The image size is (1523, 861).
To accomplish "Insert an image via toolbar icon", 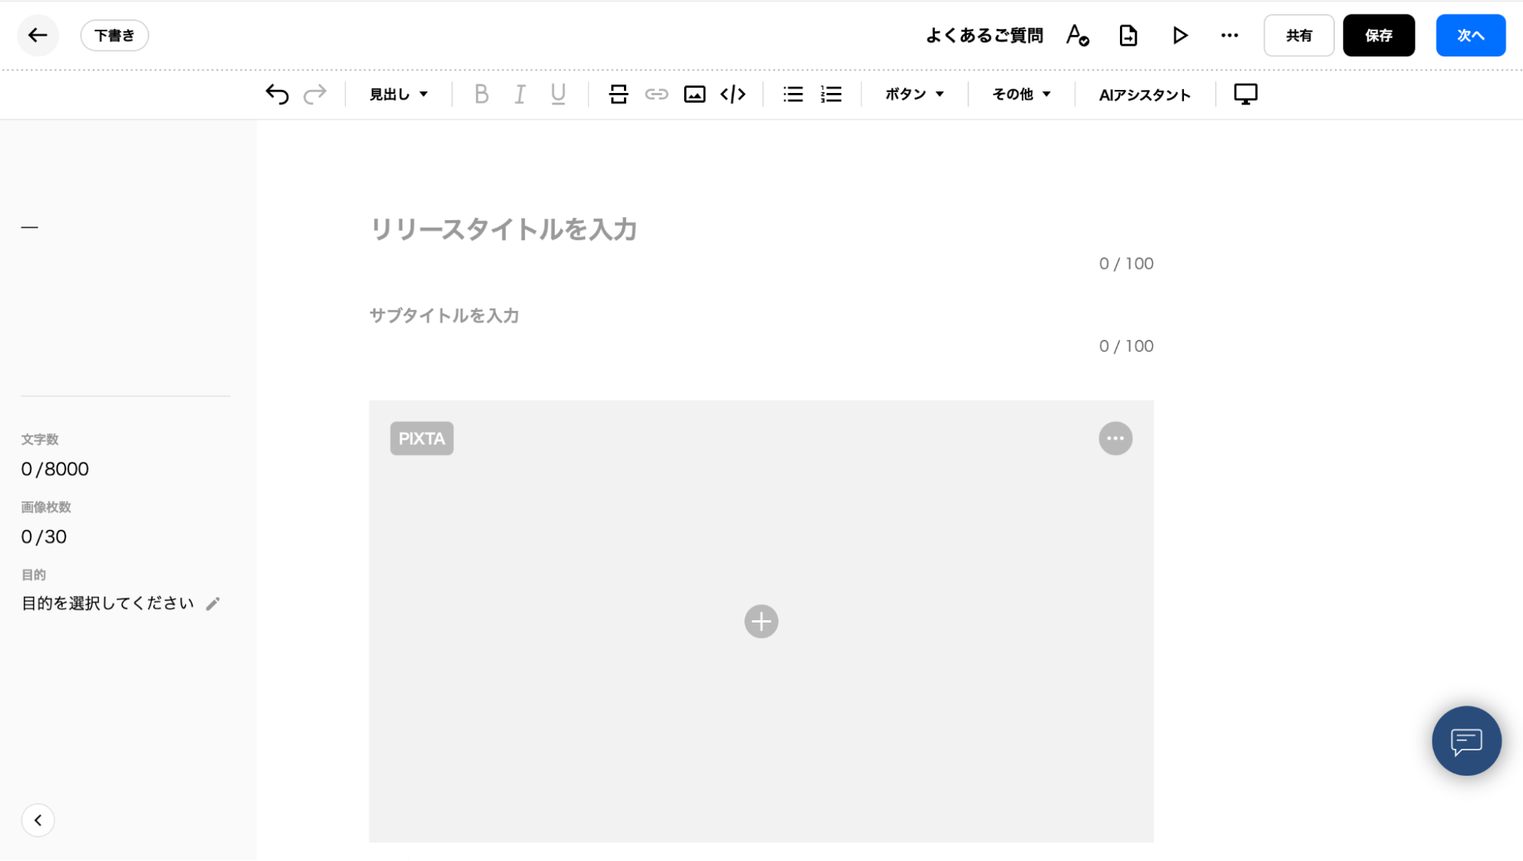I will click(694, 94).
